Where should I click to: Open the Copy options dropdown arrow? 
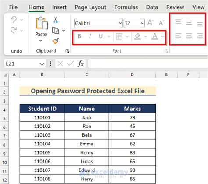pos(64,30)
